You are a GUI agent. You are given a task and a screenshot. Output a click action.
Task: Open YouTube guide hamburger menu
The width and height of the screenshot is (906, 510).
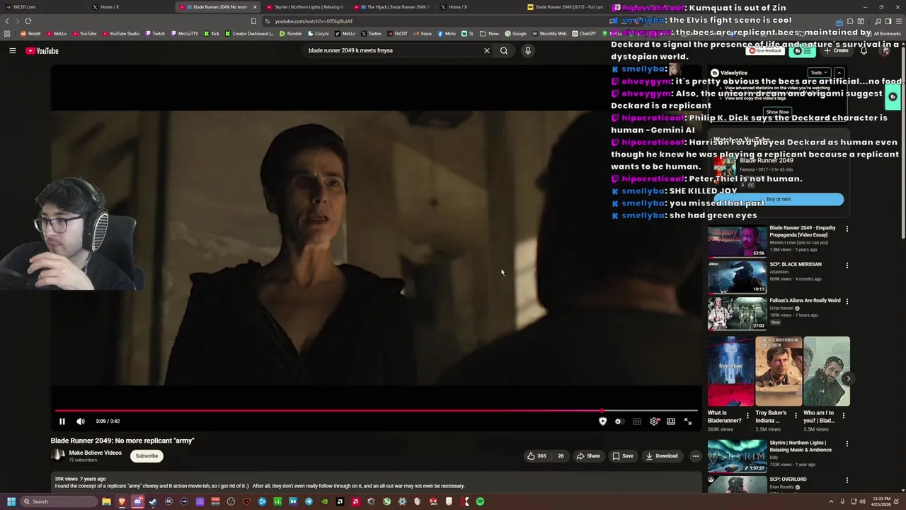(12, 51)
